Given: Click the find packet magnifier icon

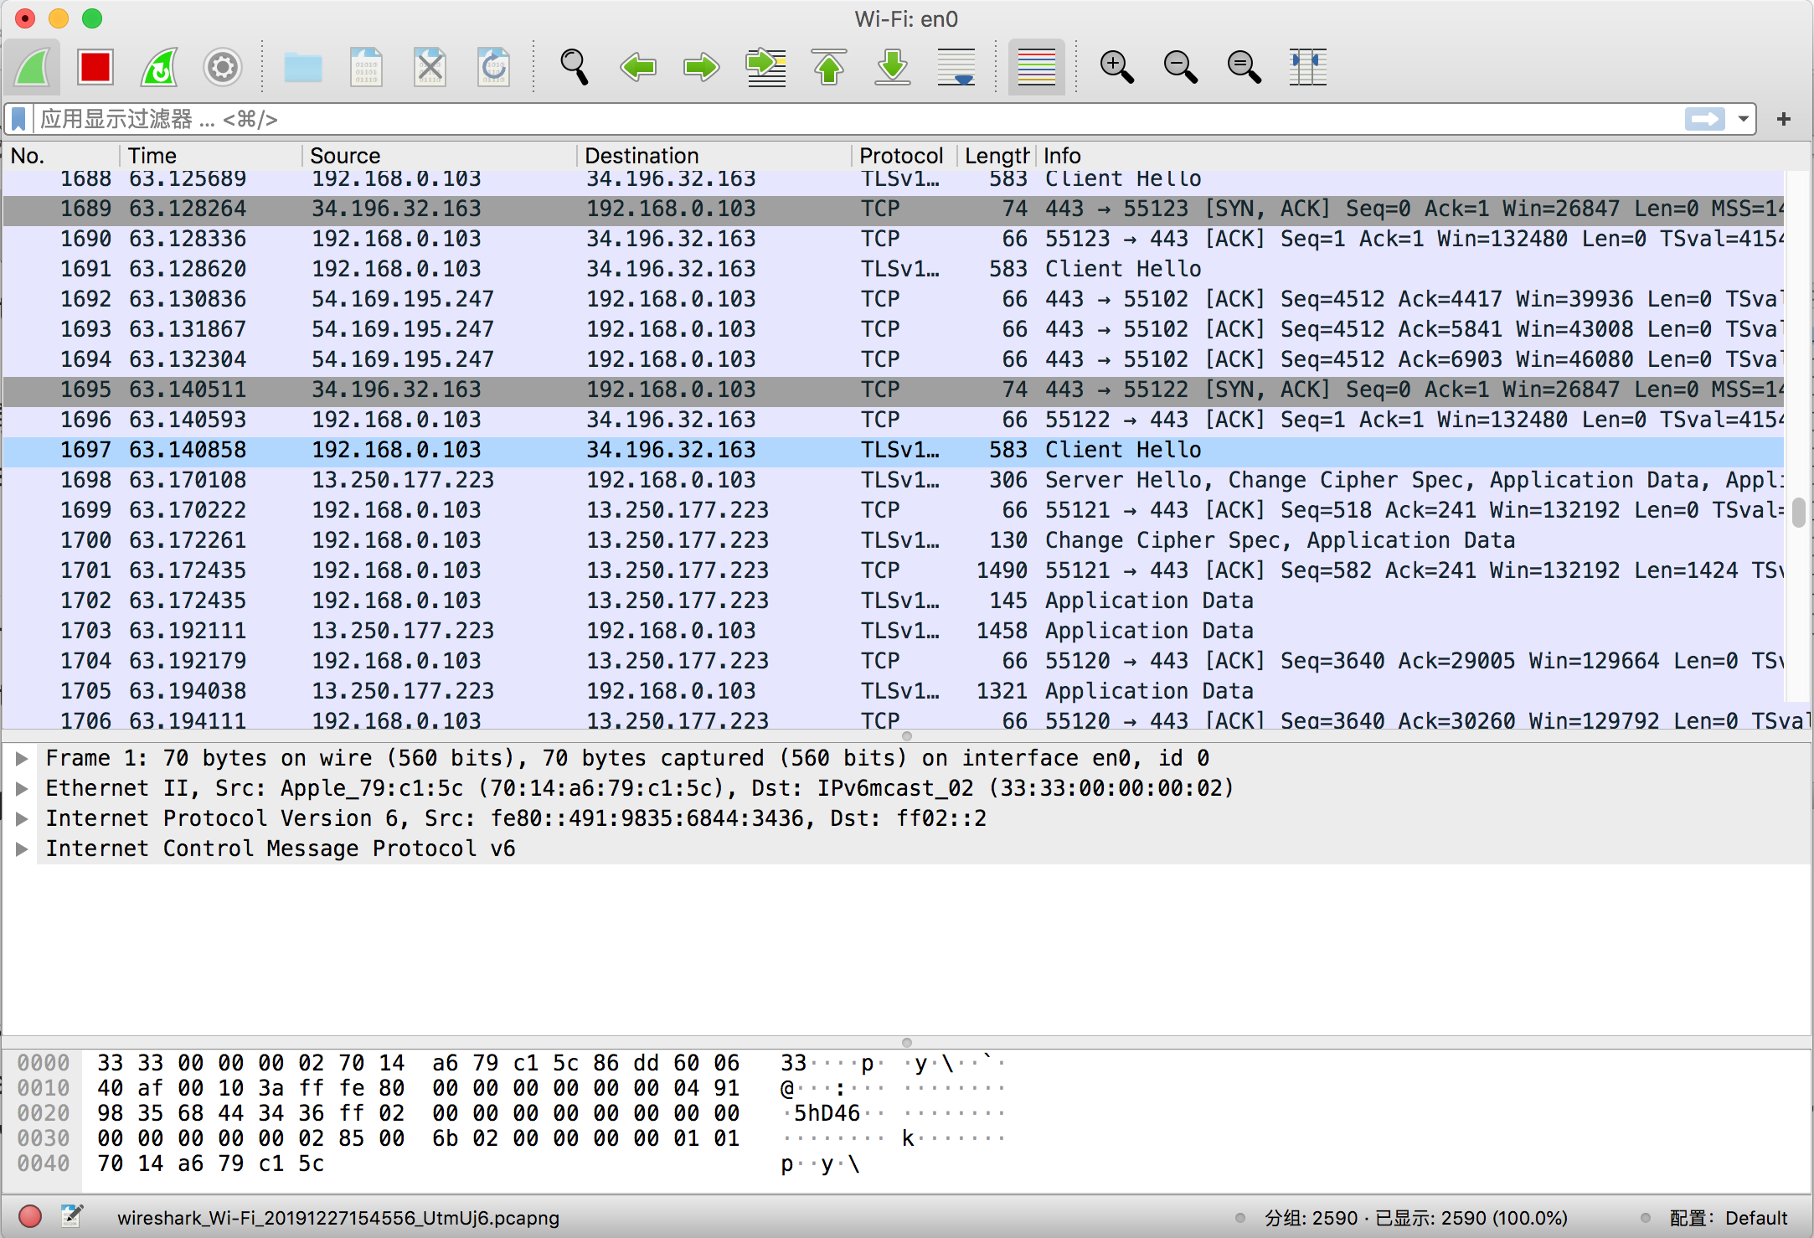Looking at the screenshot, I should 575,67.
